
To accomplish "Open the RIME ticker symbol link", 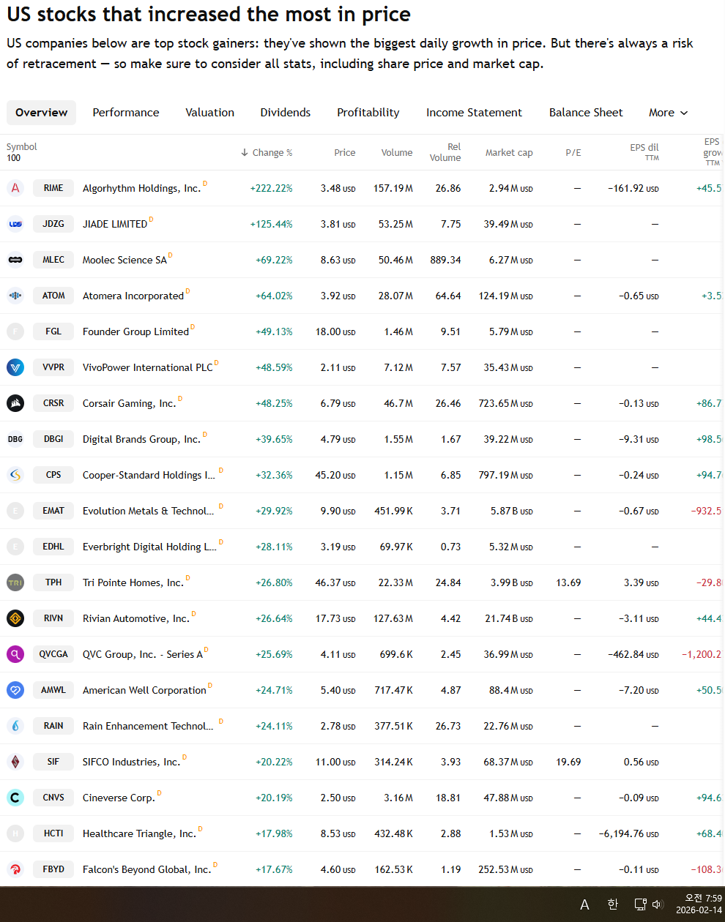I will [53, 188].
